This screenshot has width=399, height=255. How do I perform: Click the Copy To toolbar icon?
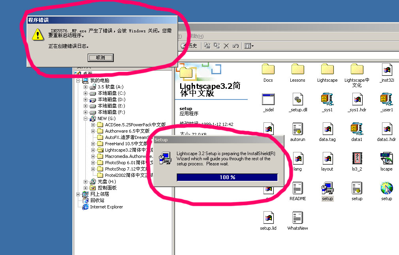(217, 46)
